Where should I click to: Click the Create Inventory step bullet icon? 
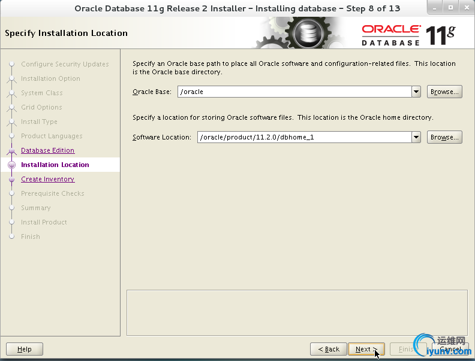pos(12,179)
